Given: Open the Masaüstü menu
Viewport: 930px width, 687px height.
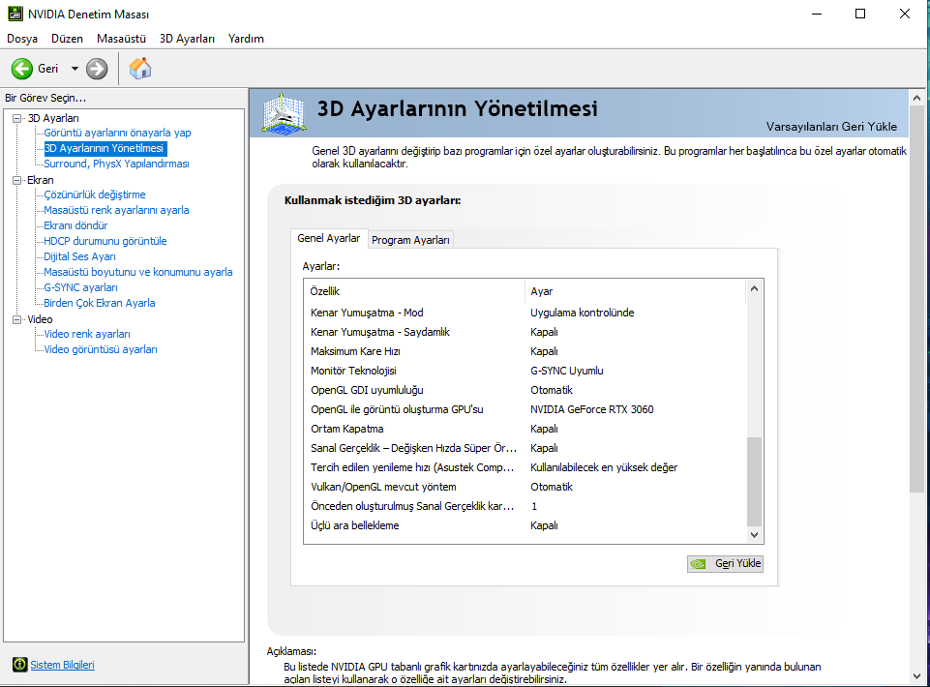Looking at the screenshot, I should pos(121,39).
